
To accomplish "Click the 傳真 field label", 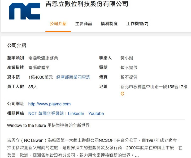I will click(x=103, y=77).
